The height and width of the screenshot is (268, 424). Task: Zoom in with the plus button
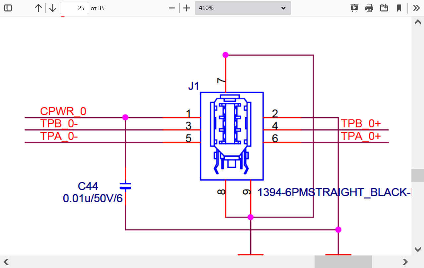[187, 8]
